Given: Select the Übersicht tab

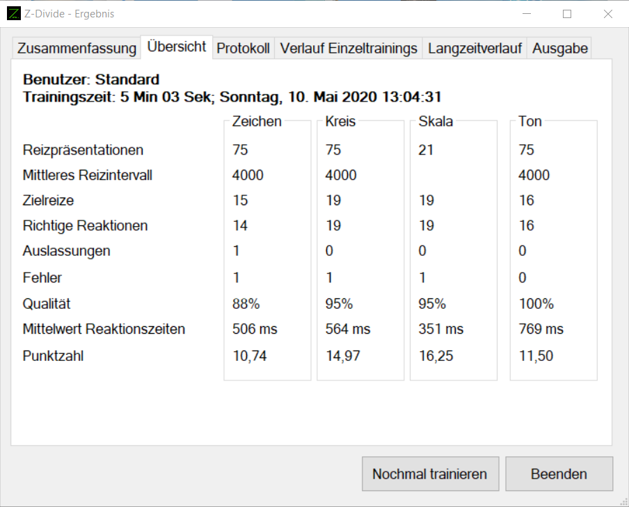Looking at the screenshot, I should click(x=177, y=47).
